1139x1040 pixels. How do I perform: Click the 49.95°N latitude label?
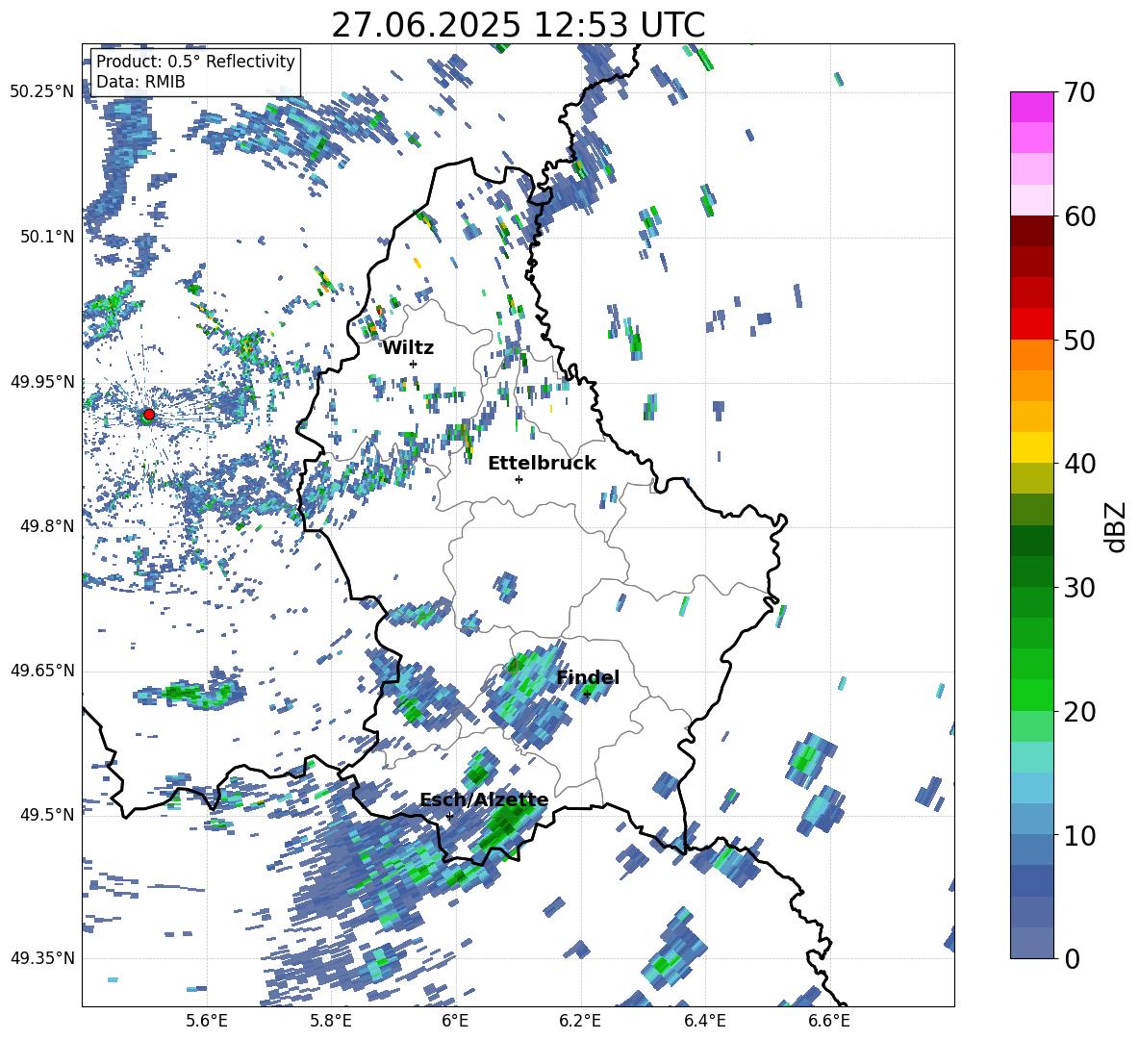(42, 382)
